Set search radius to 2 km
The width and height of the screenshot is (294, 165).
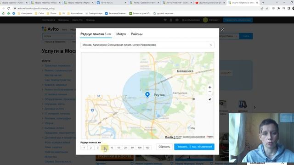[x=91, y=148]
